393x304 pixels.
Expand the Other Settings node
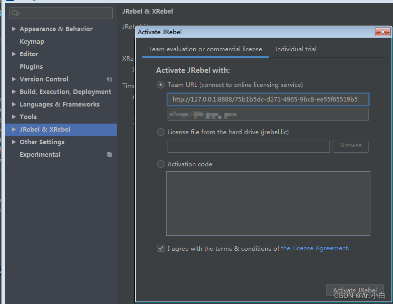14,142
